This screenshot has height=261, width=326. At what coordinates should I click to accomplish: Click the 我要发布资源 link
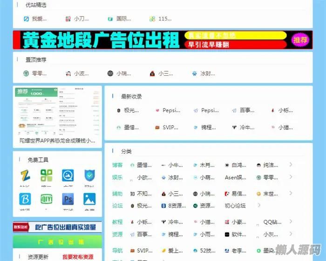tap(78, 257)
